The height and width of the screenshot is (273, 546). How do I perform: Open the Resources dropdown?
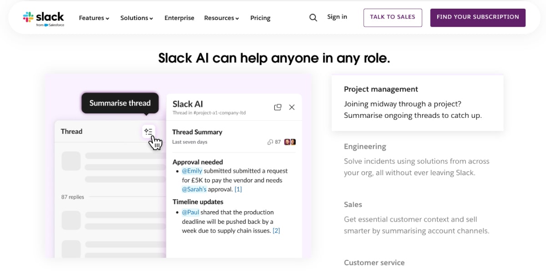[x=222, y=18]
